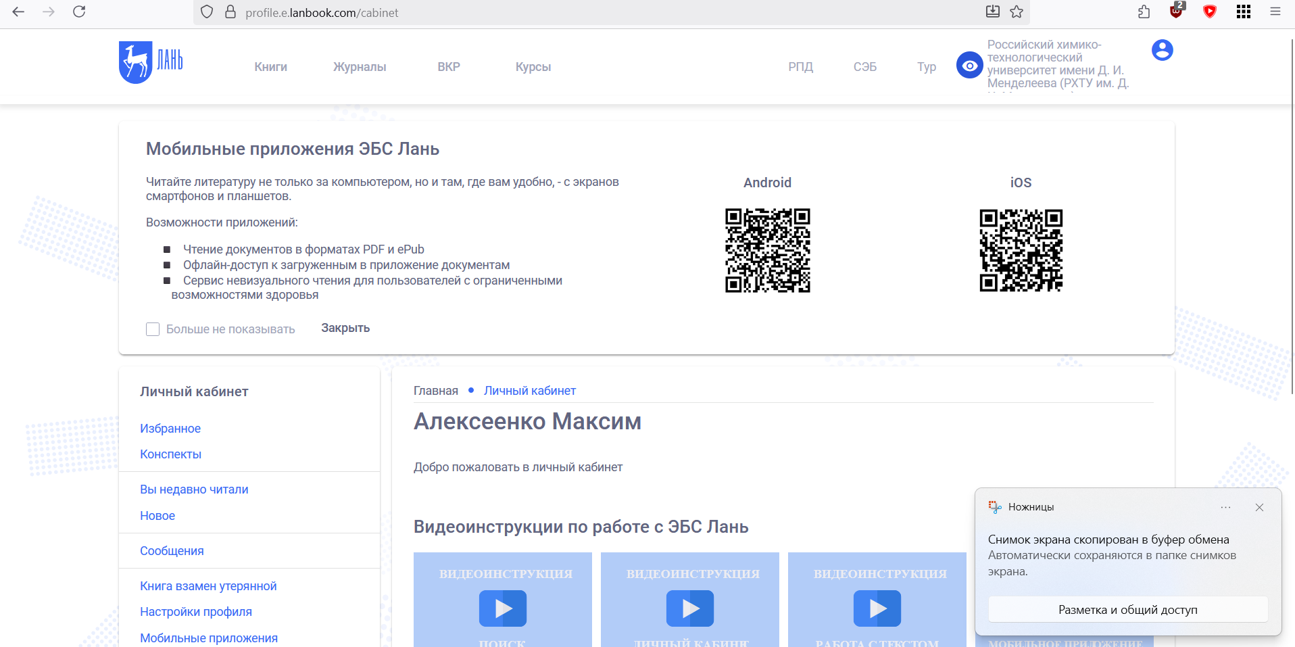Open the Книги menu item
Image resolution: width=1295 pixels, height=647 pixels.
point(270,67)
